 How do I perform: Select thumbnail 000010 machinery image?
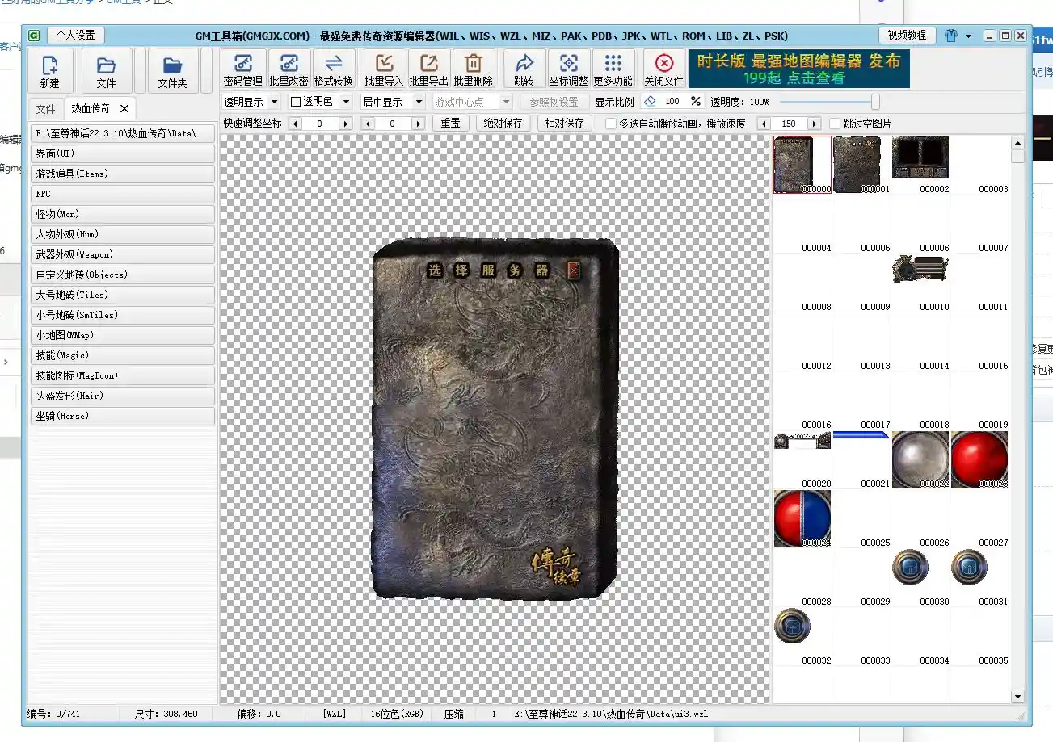920,283
